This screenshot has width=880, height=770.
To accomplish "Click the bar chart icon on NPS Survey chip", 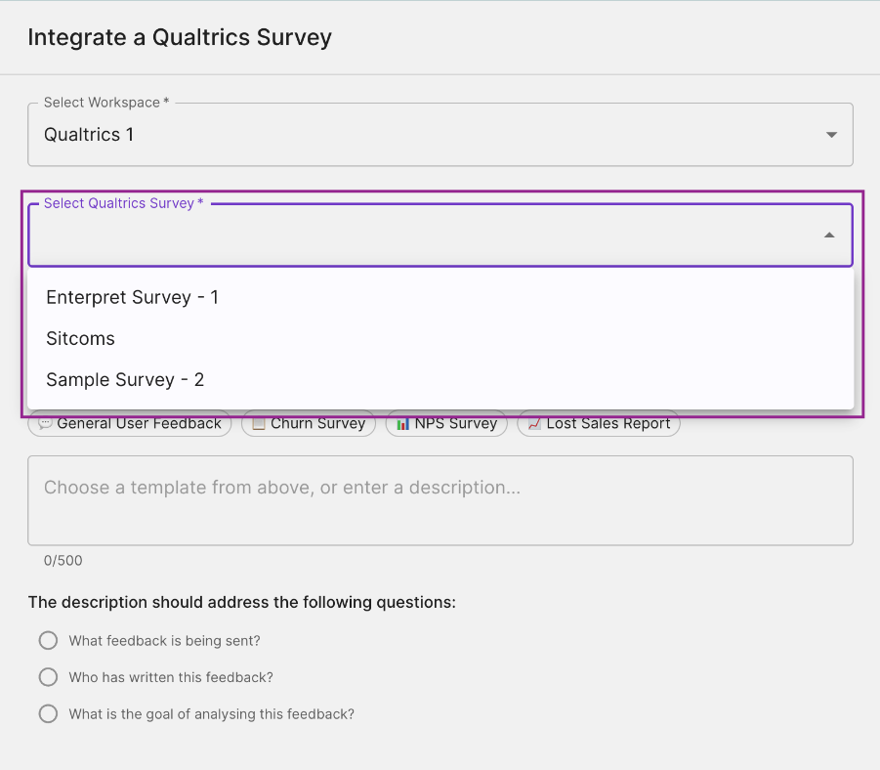I will [402, 423].
